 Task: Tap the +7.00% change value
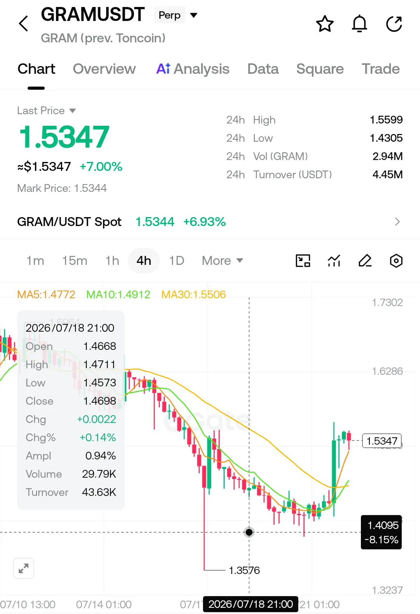(x=101, y=167)
